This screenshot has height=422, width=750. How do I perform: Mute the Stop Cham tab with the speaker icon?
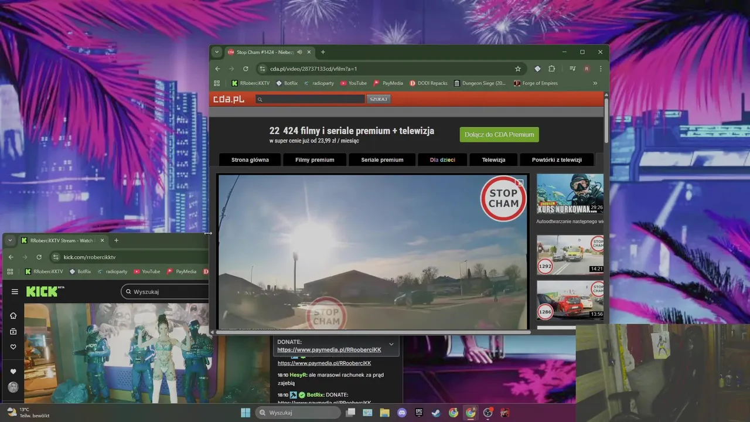pyautogui.click(x=299, y=52)
